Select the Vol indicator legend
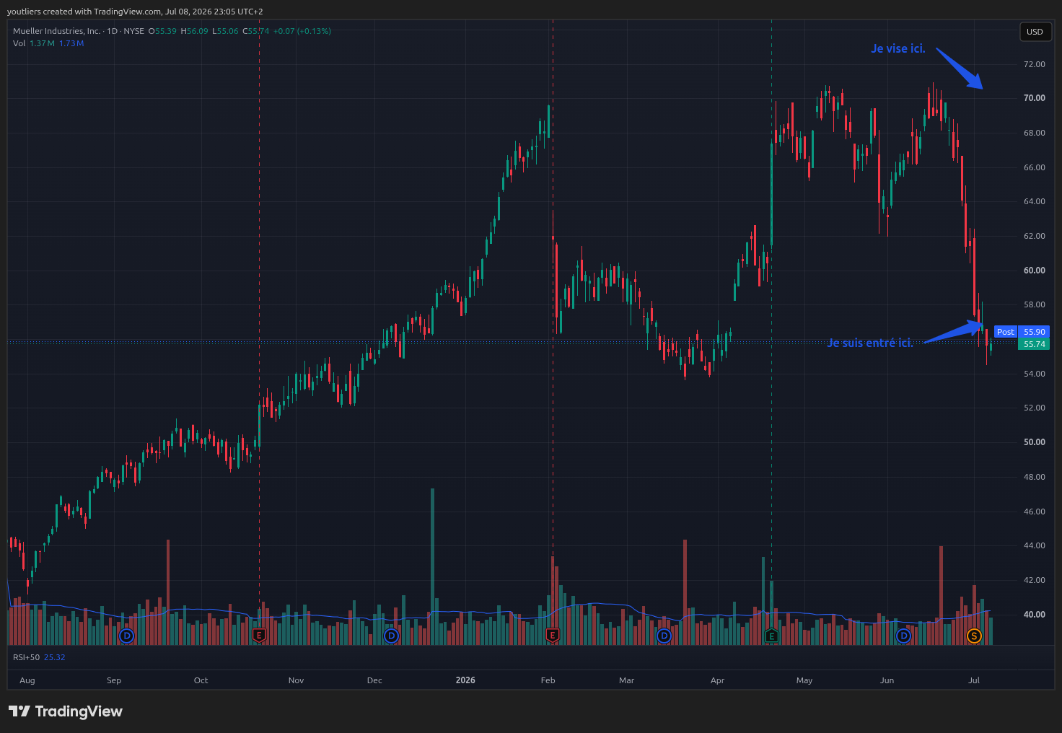1062x733 pixels. [x=19, y=43]
